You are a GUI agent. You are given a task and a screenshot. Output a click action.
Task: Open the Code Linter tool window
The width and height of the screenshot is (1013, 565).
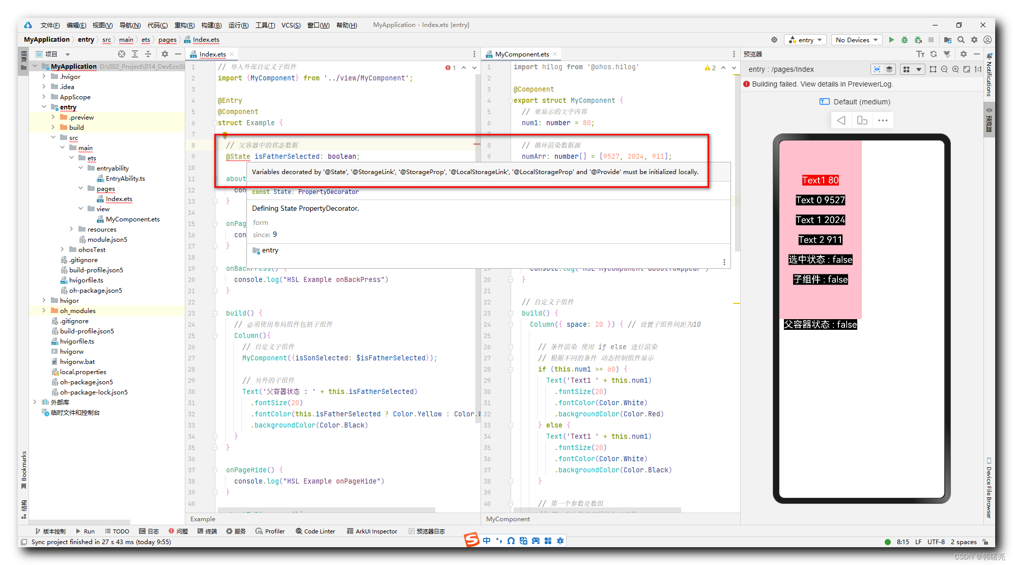tap(316, 531)
